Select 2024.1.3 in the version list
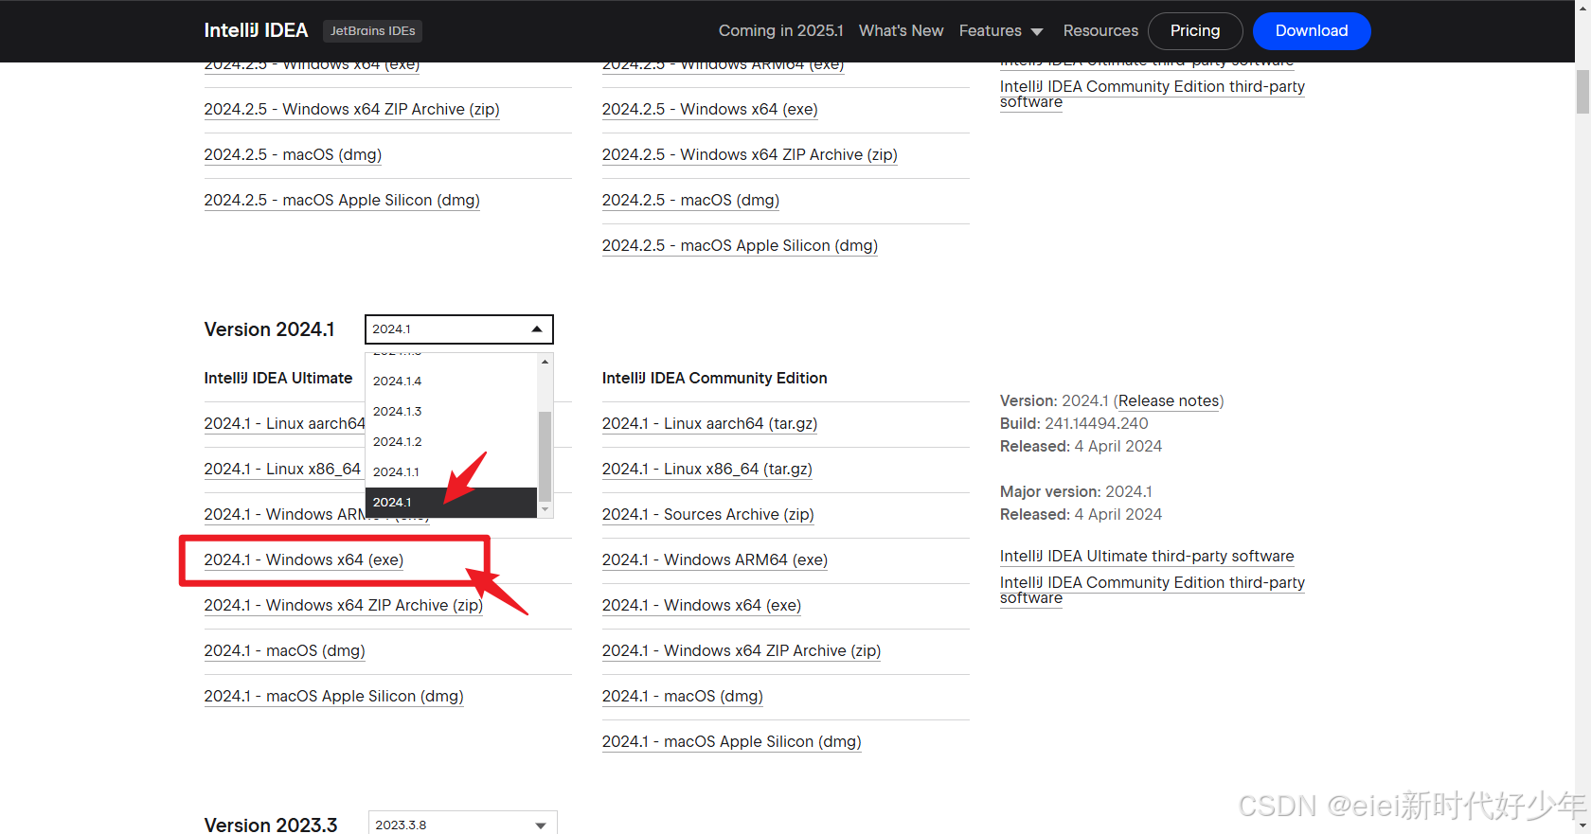 point(451,411)
